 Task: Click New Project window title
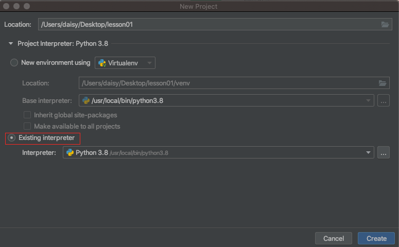coord(199,6)
